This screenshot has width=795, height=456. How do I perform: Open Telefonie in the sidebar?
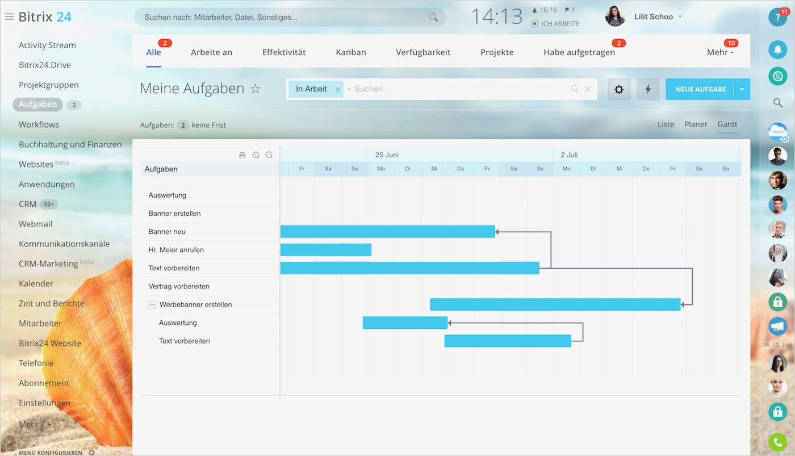(36, 363)
